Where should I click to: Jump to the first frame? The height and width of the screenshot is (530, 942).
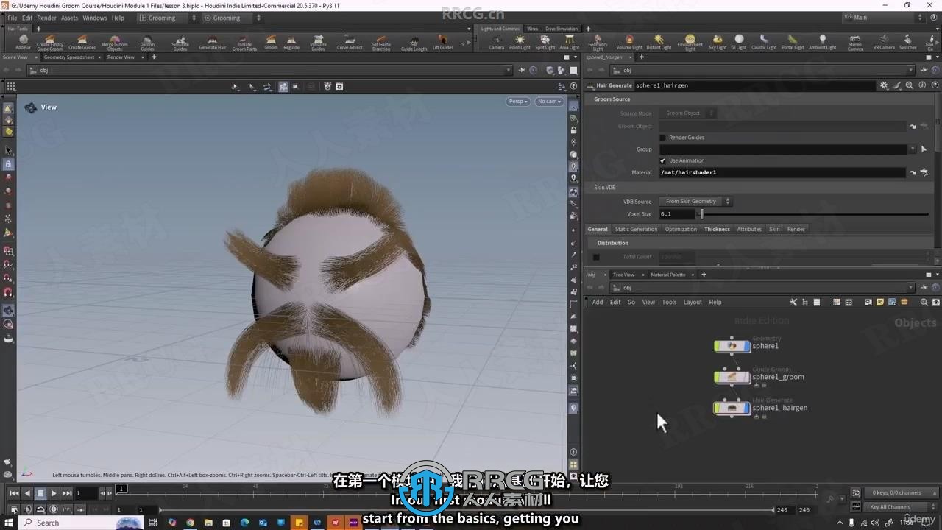(x=14, y=493)
